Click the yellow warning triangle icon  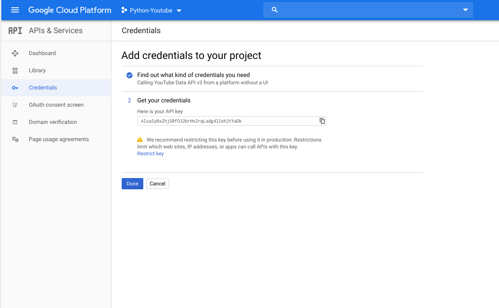pos(140,139)
